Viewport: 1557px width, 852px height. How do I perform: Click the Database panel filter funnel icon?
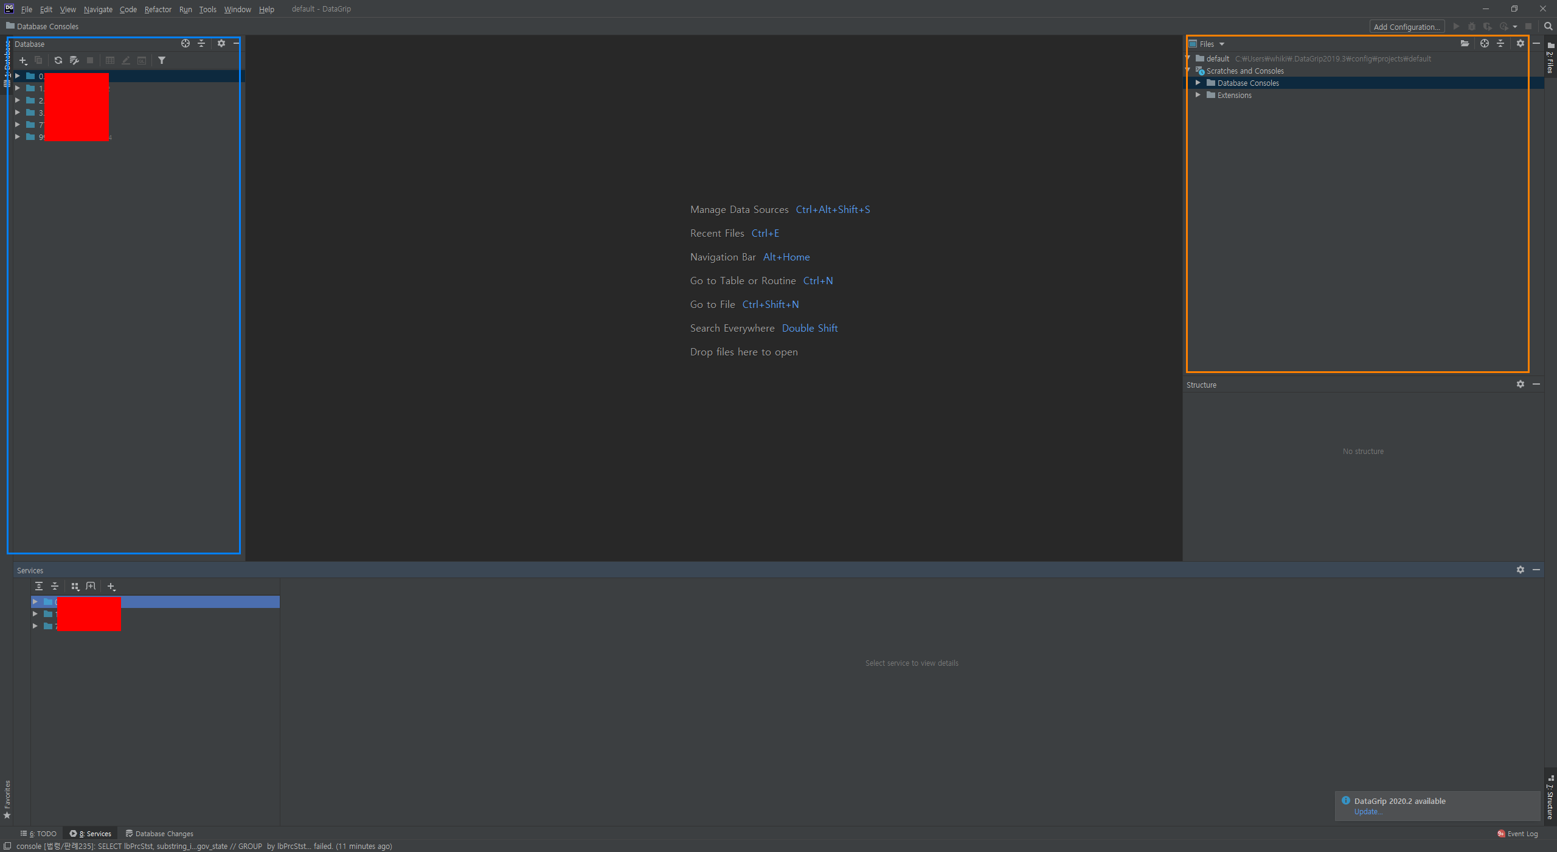click(x=162, y=60)
